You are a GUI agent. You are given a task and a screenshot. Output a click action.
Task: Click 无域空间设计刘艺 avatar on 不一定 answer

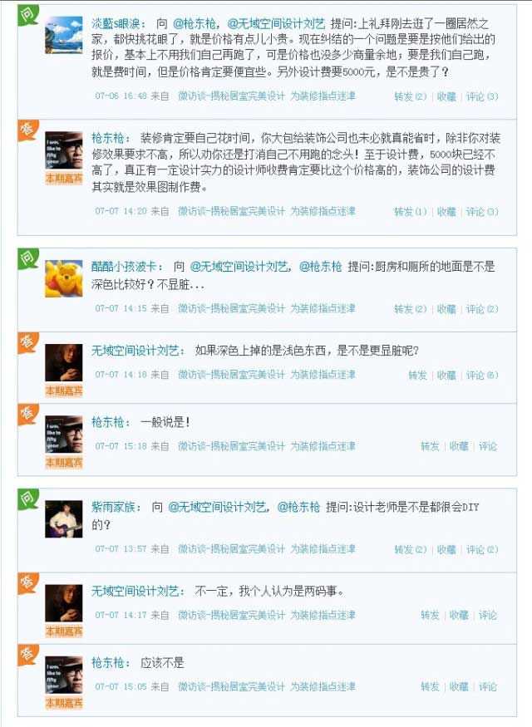click(63, 603)
